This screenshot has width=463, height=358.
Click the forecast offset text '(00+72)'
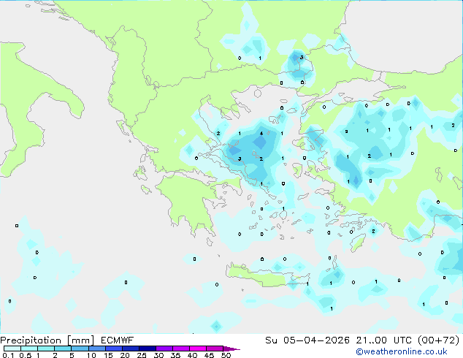tap(439, 340)
